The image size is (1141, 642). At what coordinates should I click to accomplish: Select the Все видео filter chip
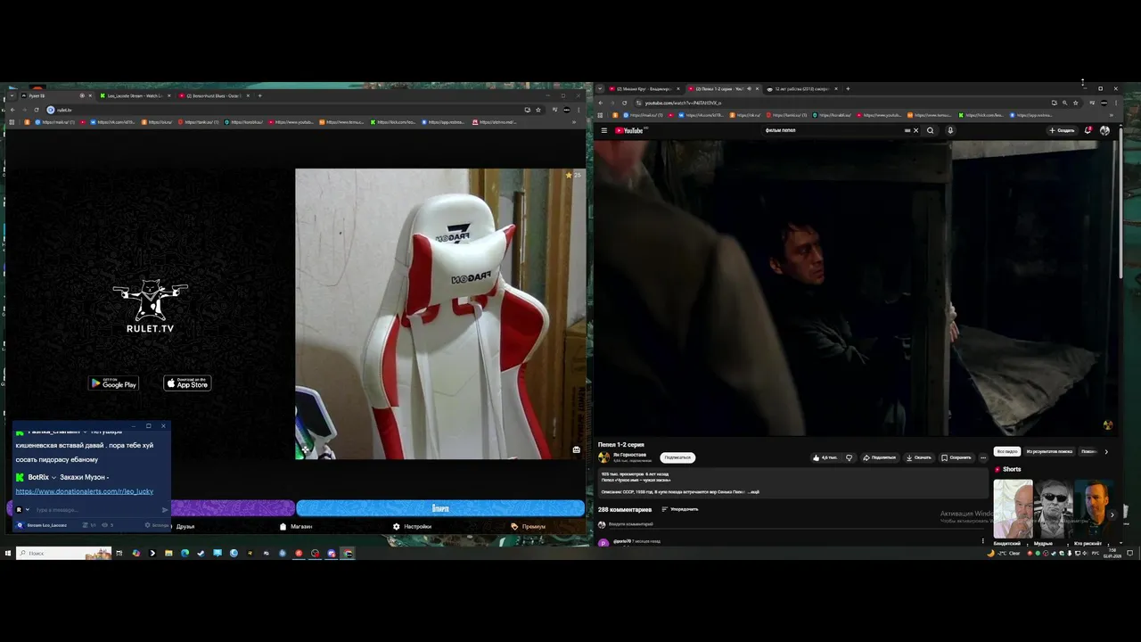pyautogui.click(x=1007, y=451)
